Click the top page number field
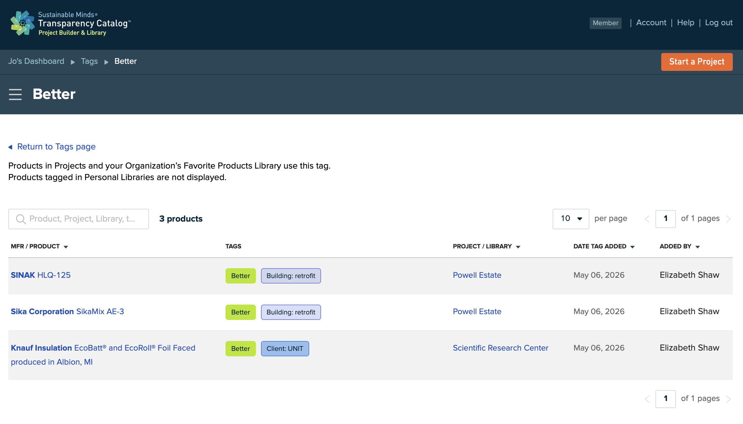The image size is (743, 424). 665,219
